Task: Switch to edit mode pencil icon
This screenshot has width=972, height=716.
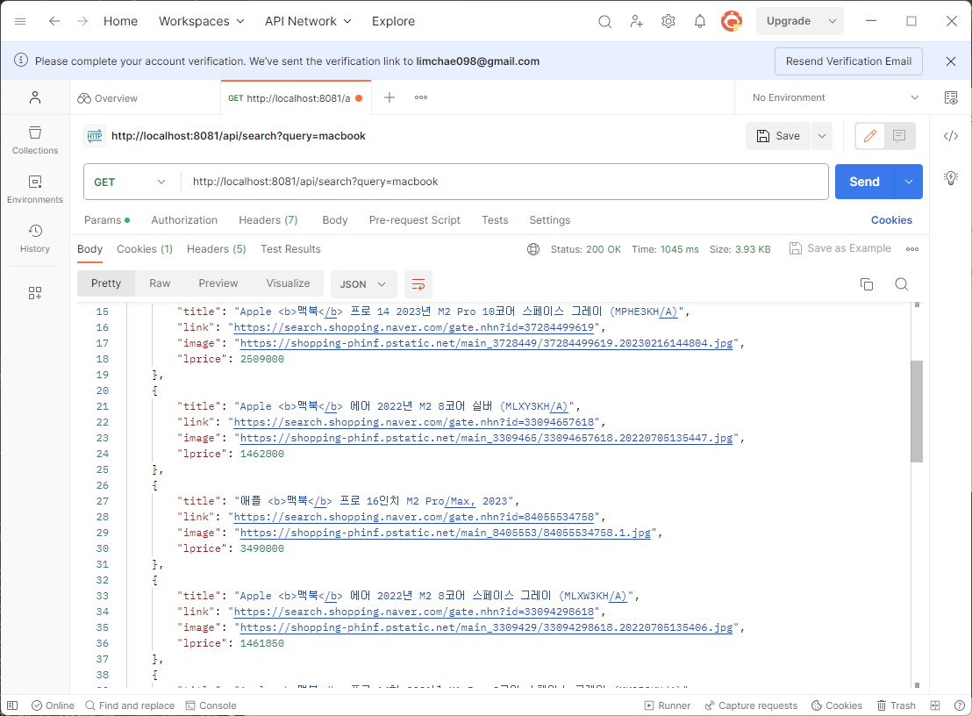Action: pyautogui.click(x=869, y=136)
